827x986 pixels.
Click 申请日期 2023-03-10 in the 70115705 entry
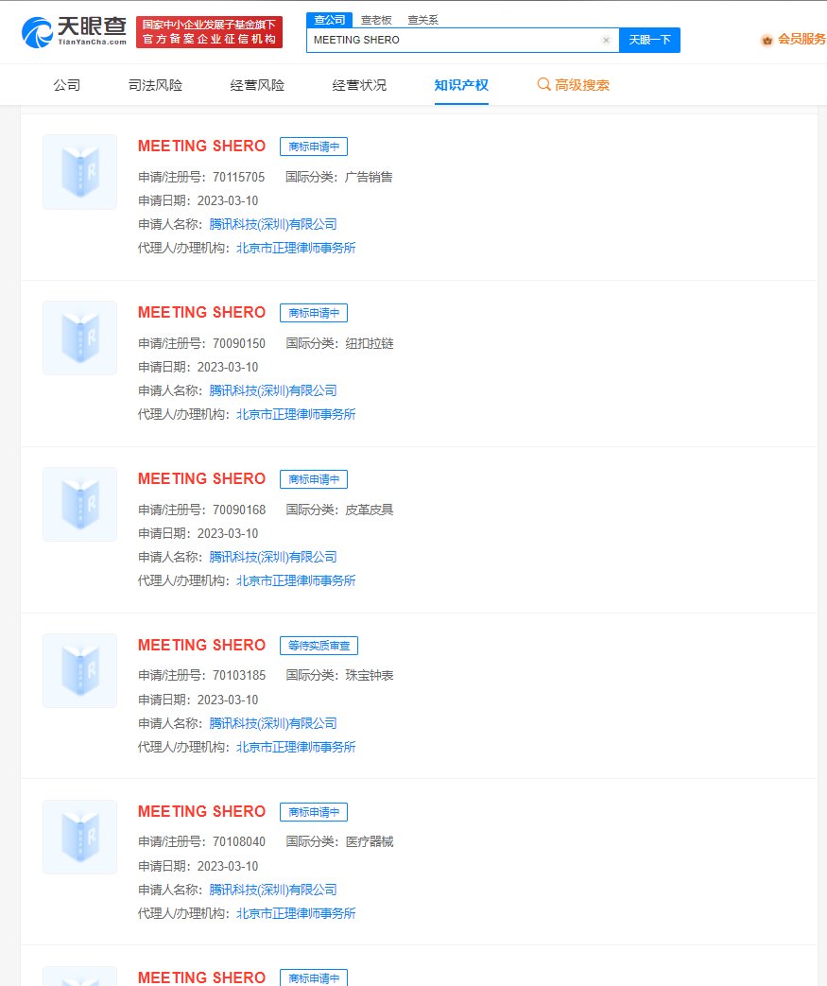click(x=198, y=201)
